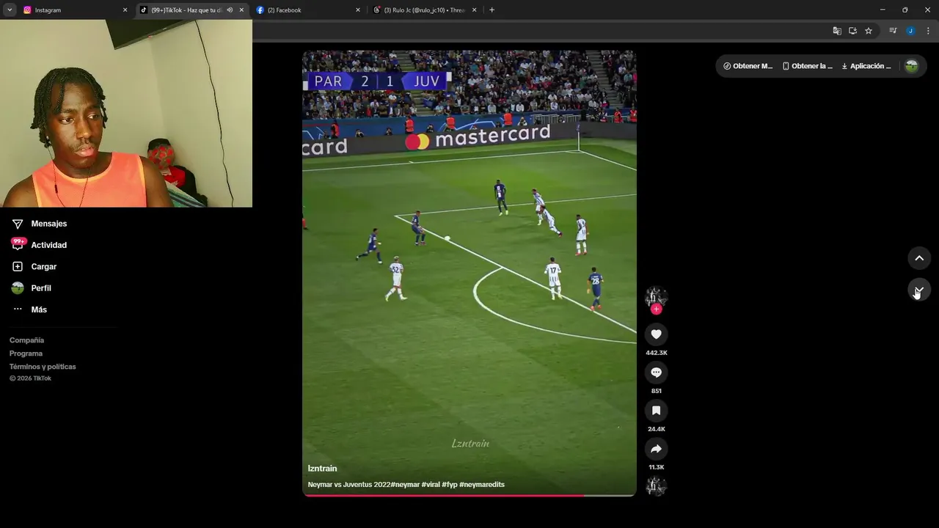This screenshot has width=939, height=528.
Task: Click the three-dots Más icon
Action: point(18,309)
